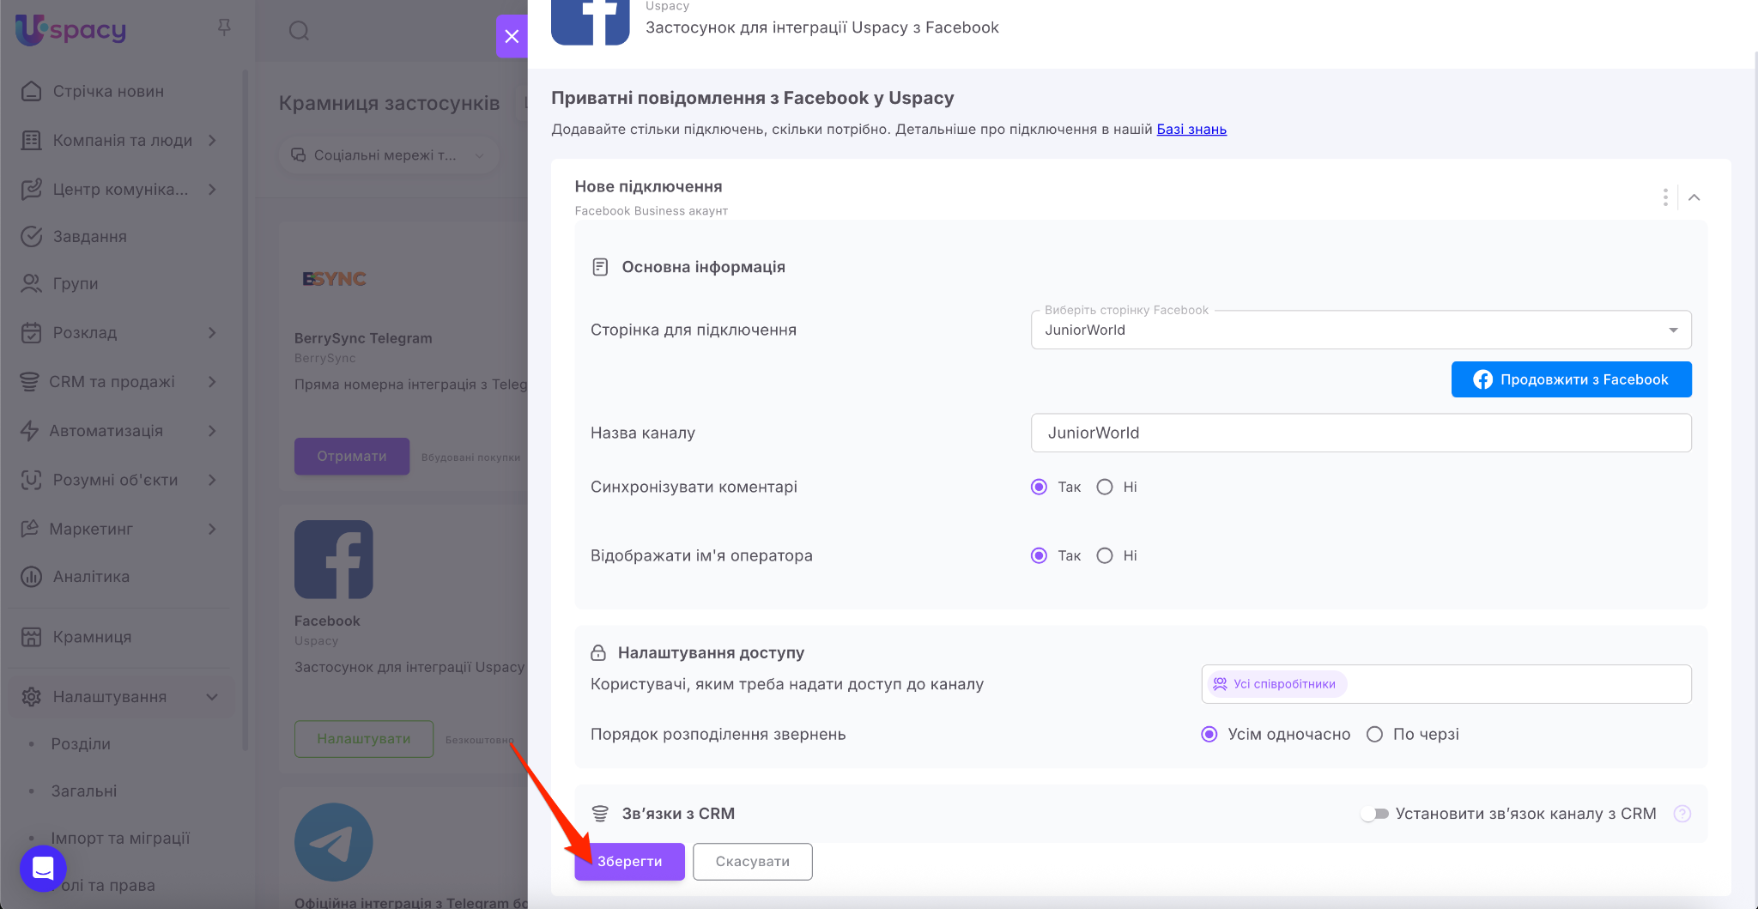Close the Facebook integration panel

pos(512,36)
